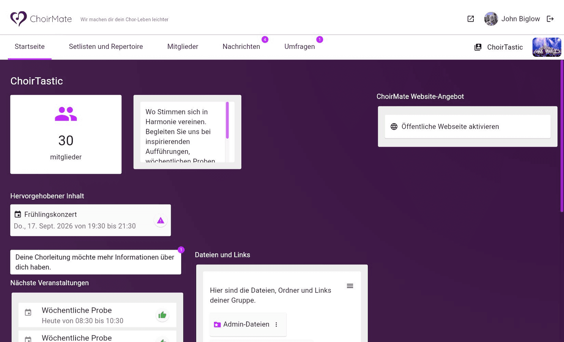Click John Biglow's profile avatar
The width and height of the screenshot is (564, 342).
point(491,19)
